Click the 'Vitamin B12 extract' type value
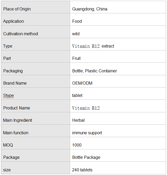Viewport: 167px width, 175px height. pyautogui.click(x=93, y=46)
